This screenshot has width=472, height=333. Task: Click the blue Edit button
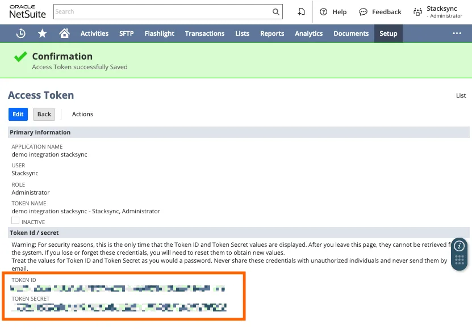tap(18, 114)
